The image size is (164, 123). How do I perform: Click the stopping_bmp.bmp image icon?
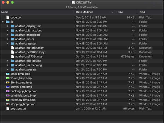coord(8,104)
